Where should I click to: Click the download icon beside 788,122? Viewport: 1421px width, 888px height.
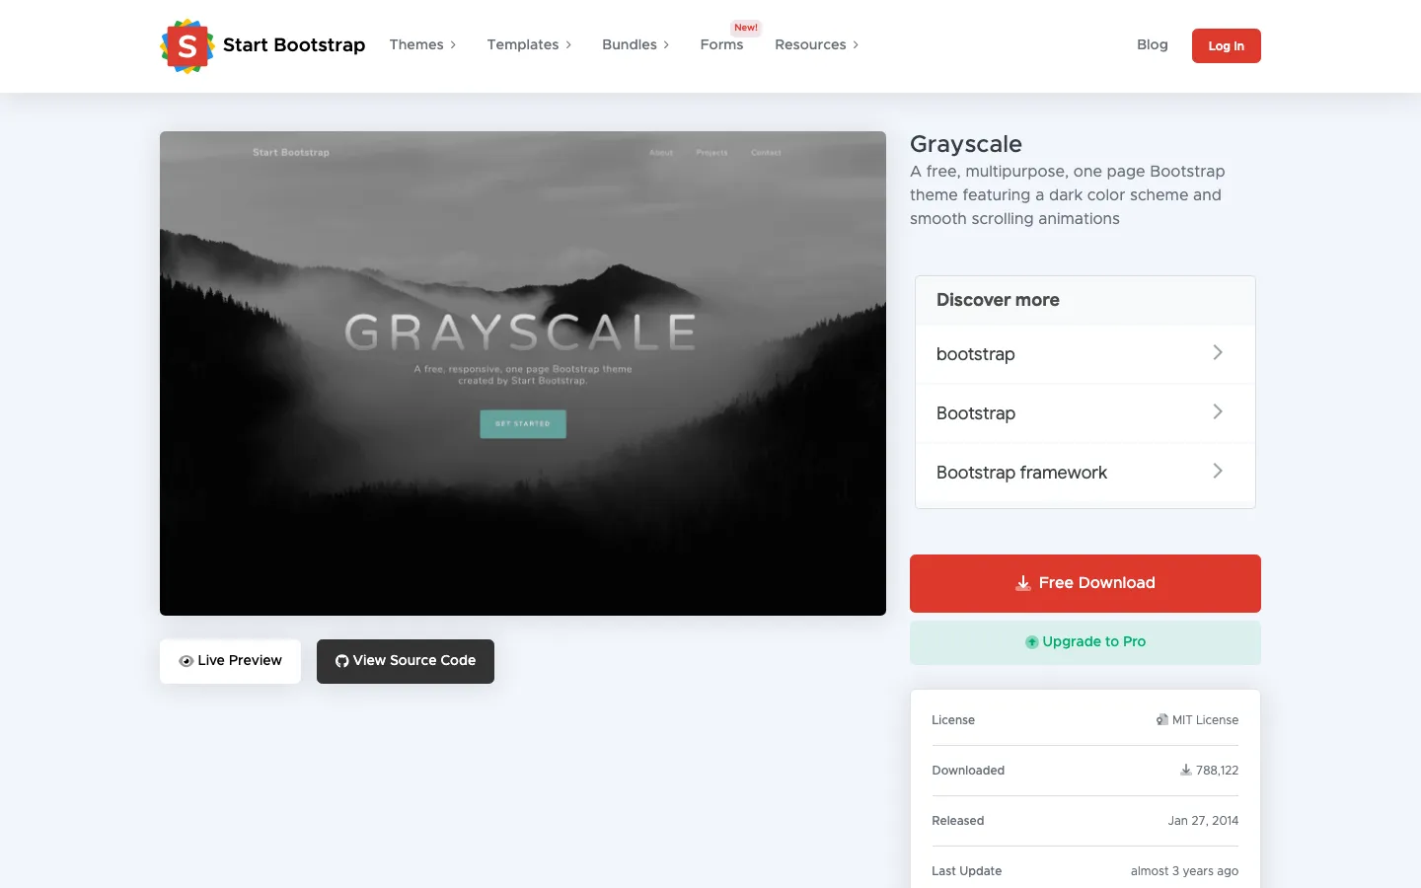(x=1186, y=771)
